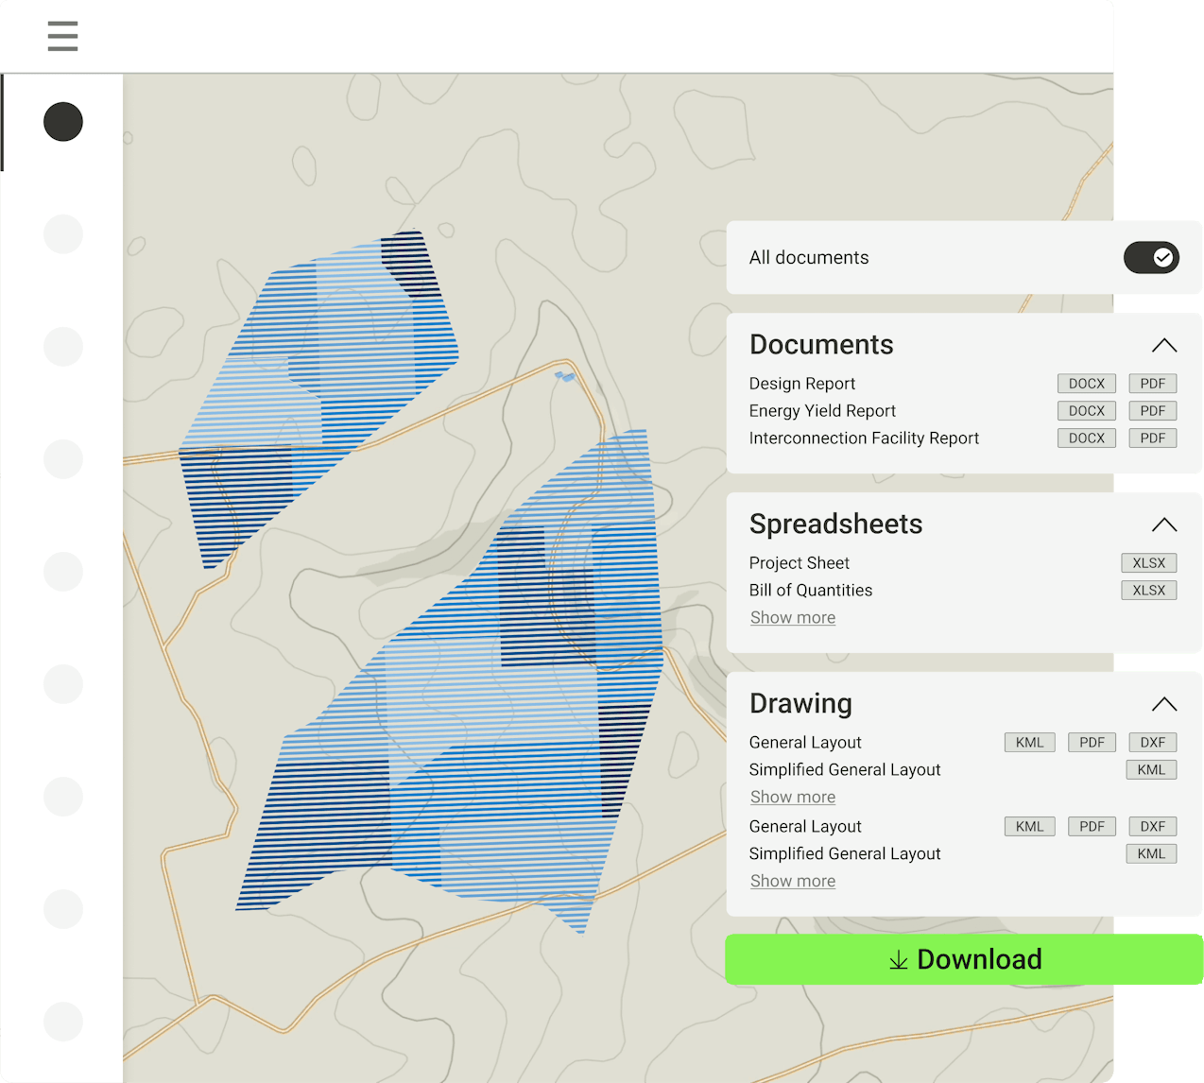The height and width of the screenshot is (1083, 1204).
Task: Collapse the Documents section
Action: 1163,346
